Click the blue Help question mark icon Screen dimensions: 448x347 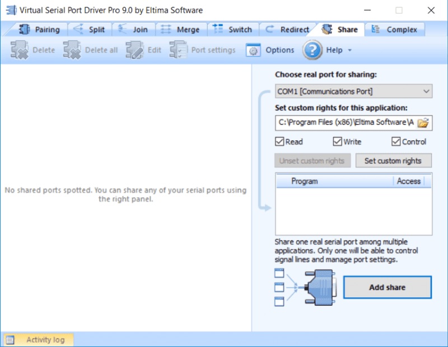coord(312,50)
